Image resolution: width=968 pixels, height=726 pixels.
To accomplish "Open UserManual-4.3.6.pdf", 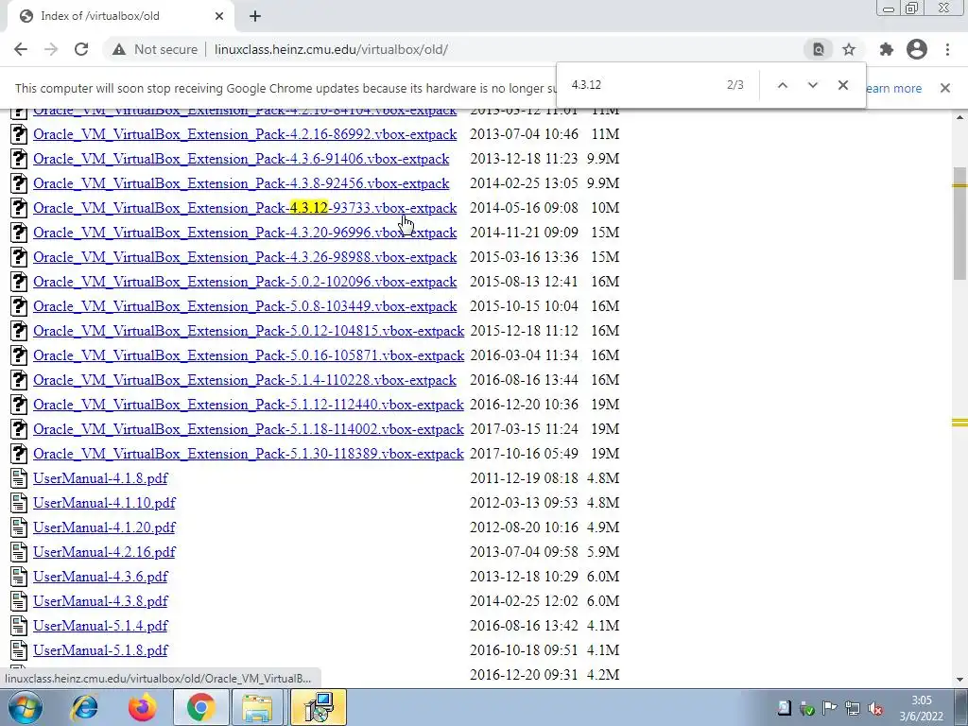I will click(x=100, y=577).
